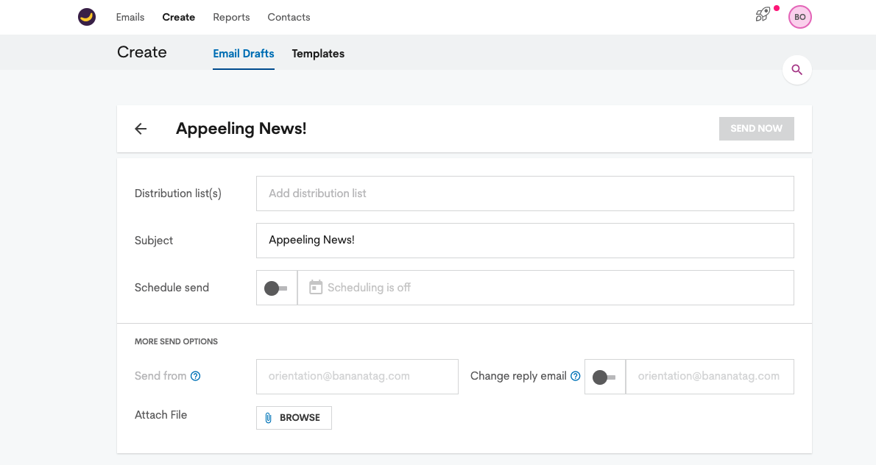This screenshot has height=465, width=876.
Task: Click the SEND NOW button
Action: [x=757, y=129]
